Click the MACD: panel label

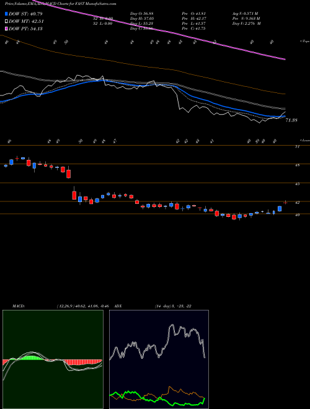18,306
